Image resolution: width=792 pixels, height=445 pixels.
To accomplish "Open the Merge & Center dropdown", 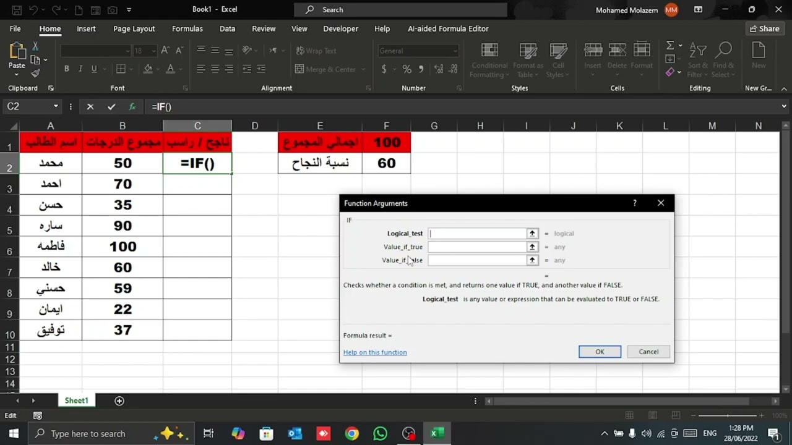I will coord(364,69).
